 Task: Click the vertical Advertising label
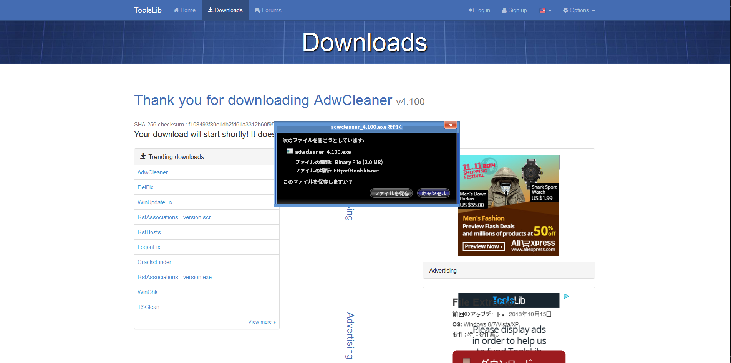(350, 336)
